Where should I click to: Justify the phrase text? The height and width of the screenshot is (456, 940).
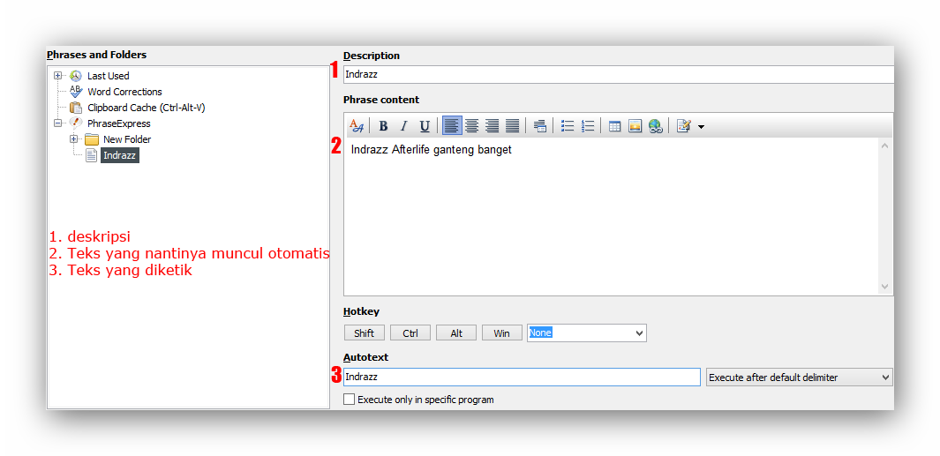click(513, 126)
